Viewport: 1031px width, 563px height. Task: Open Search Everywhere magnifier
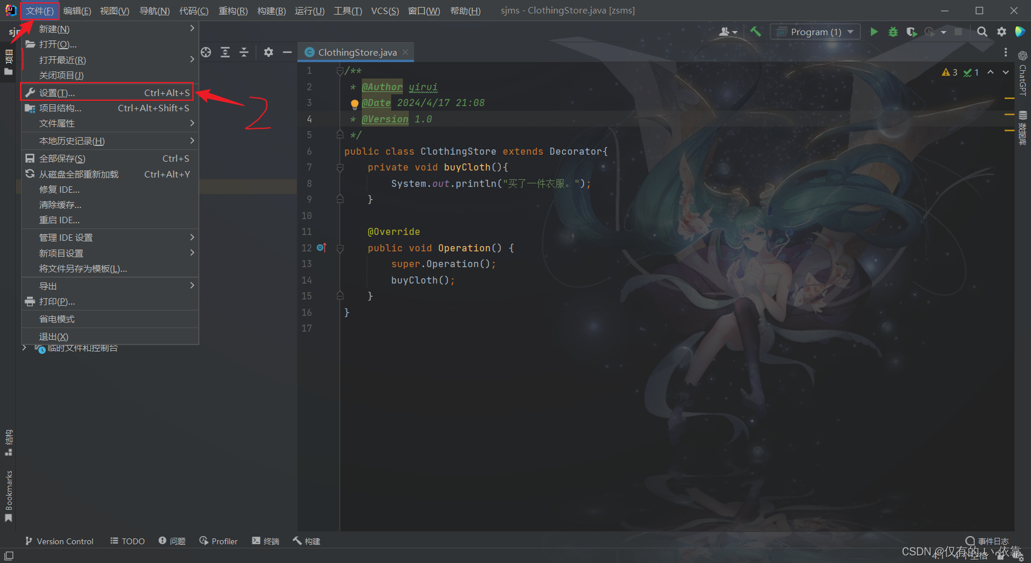tap(982, 32)
